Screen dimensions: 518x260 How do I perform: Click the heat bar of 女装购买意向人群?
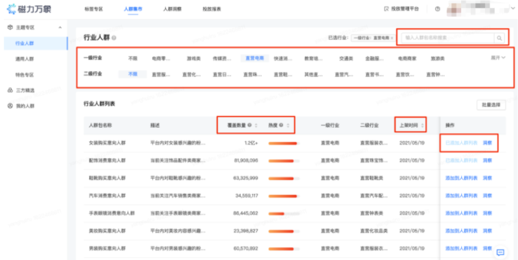pos(284,143)
